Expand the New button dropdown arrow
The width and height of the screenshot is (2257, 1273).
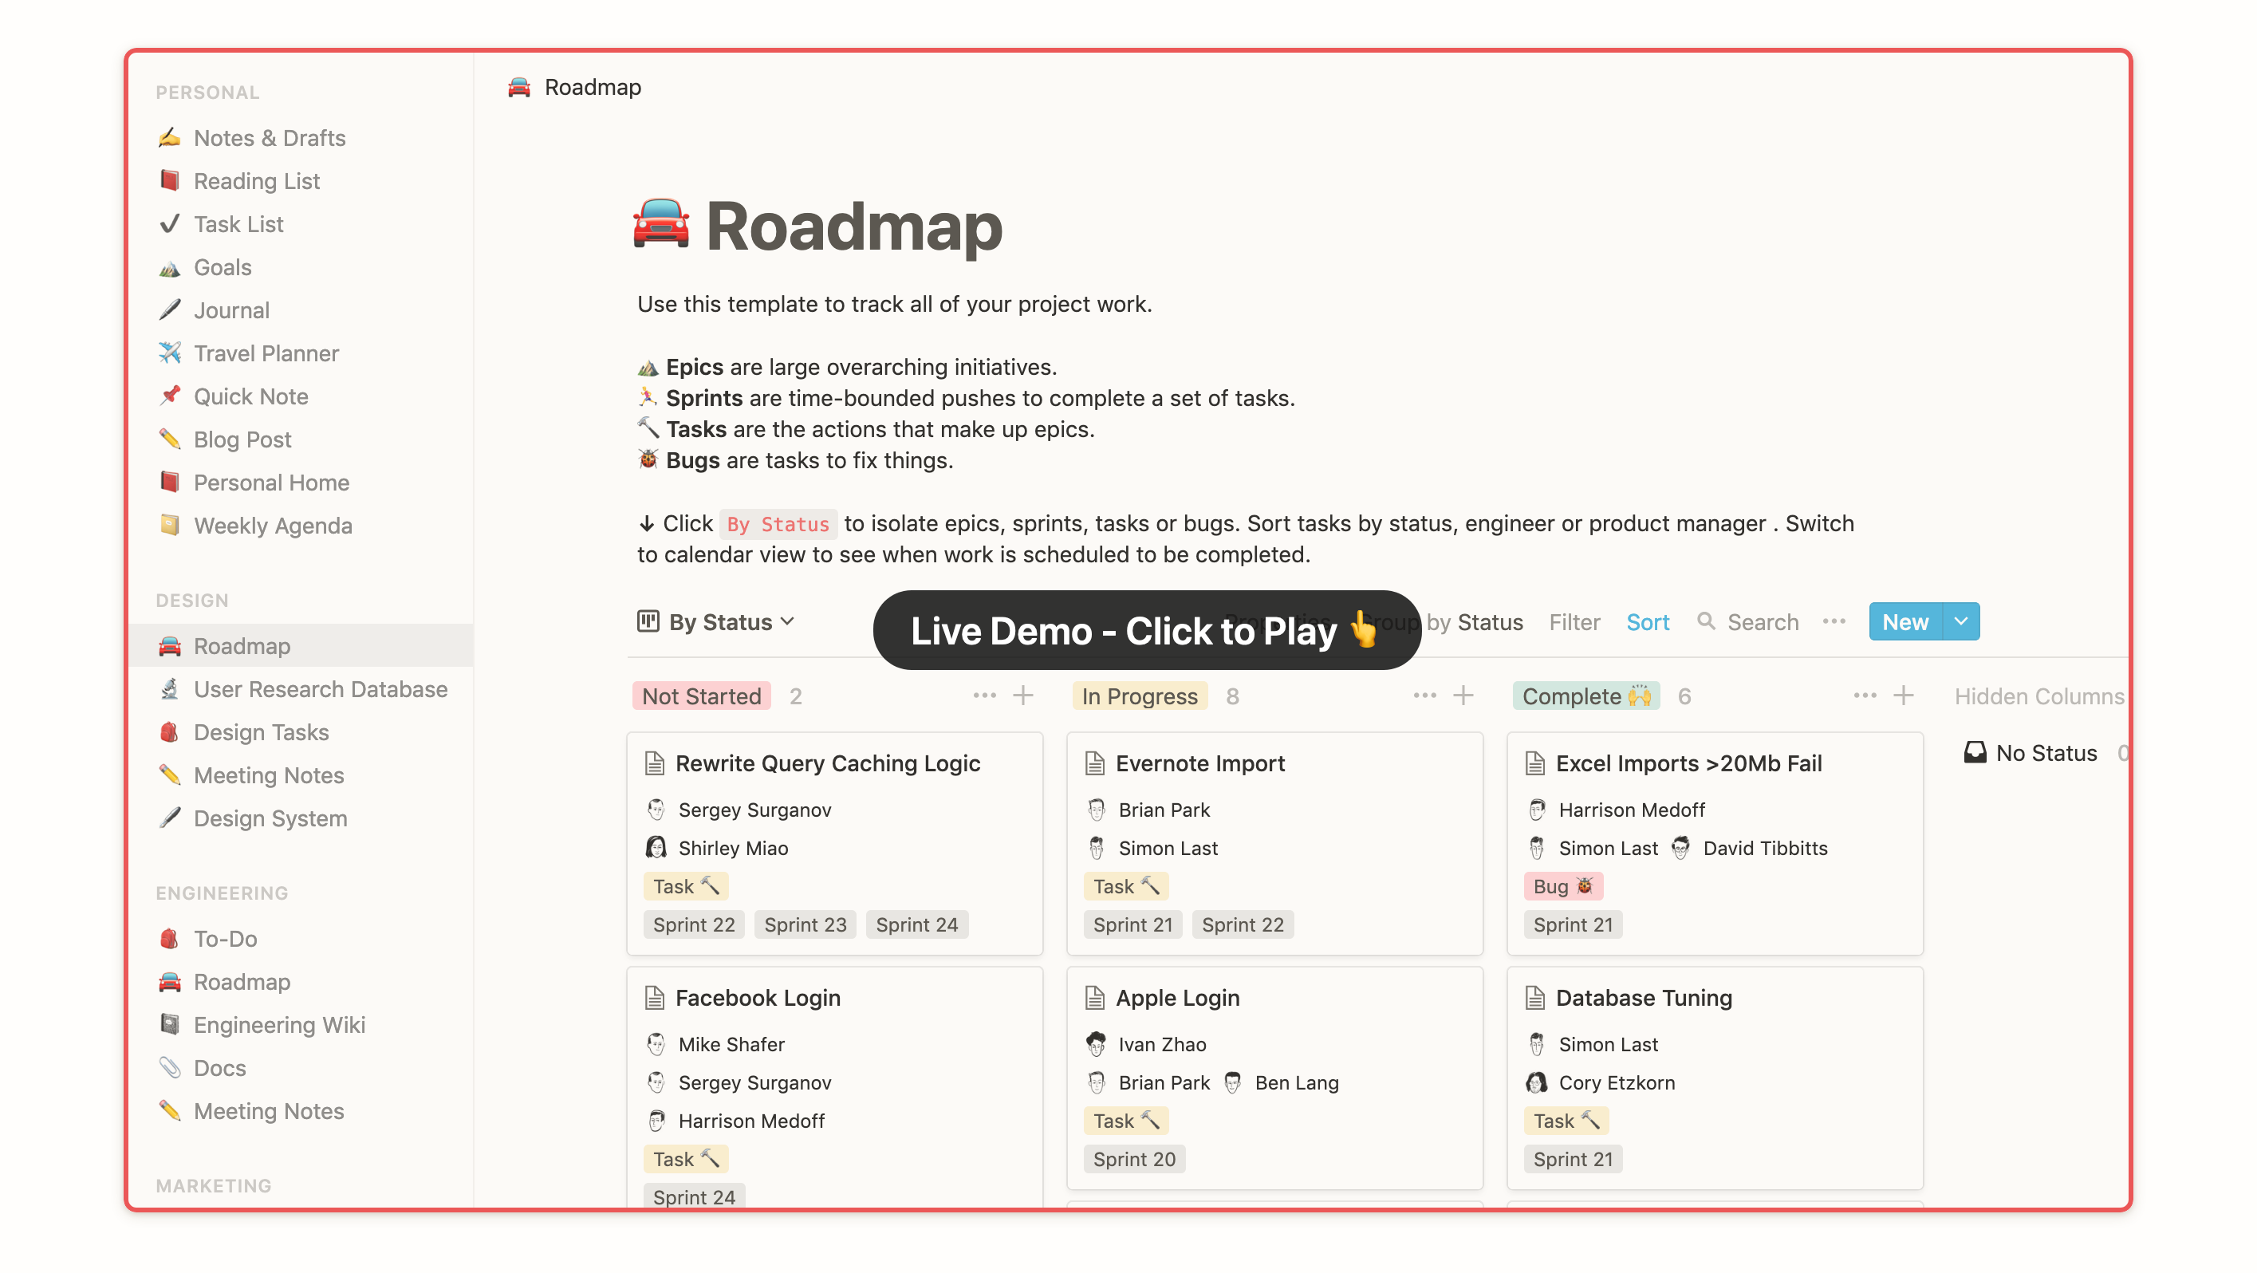(1961, 621)
